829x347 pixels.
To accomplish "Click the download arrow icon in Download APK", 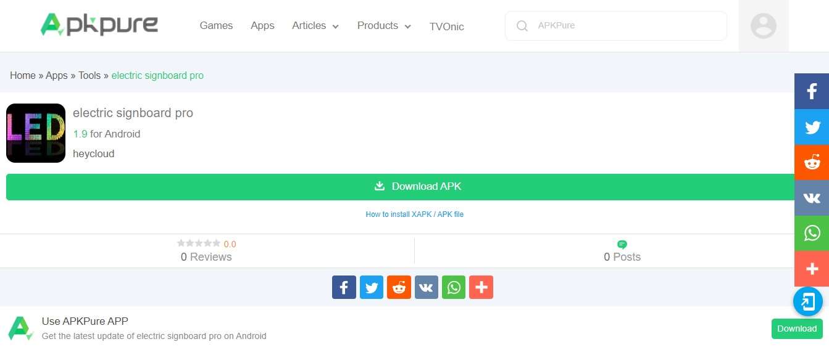I will pyautogui.click(x=380, y=186).
